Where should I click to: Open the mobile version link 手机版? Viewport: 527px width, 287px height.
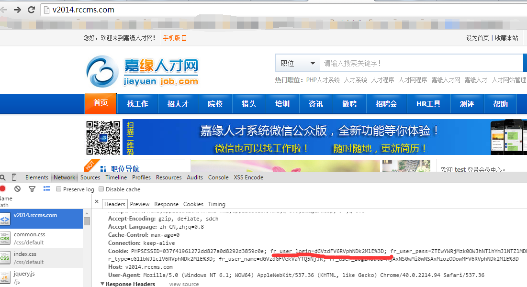click(x=175, y=38)
